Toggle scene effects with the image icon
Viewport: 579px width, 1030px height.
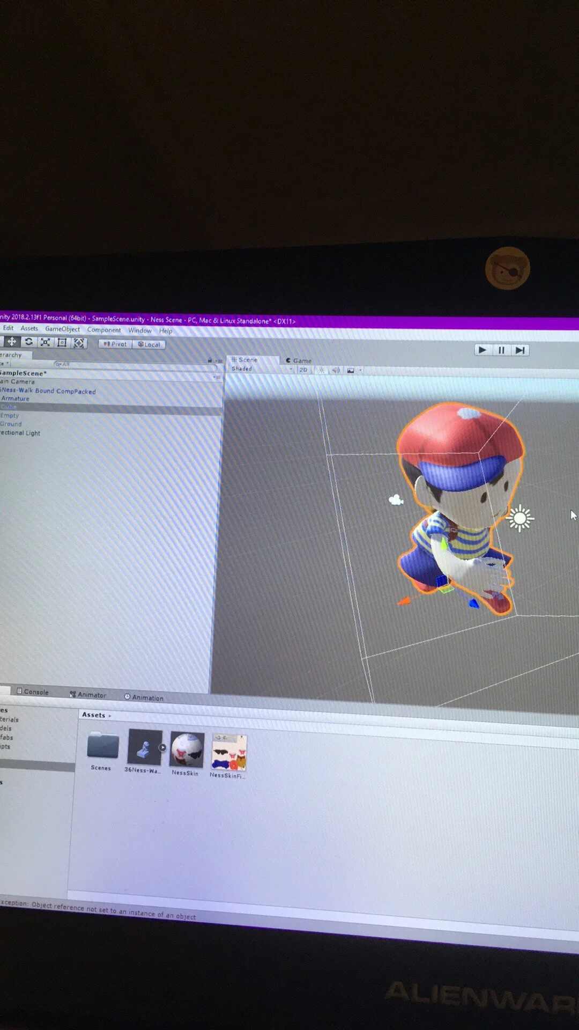point(350,370)
